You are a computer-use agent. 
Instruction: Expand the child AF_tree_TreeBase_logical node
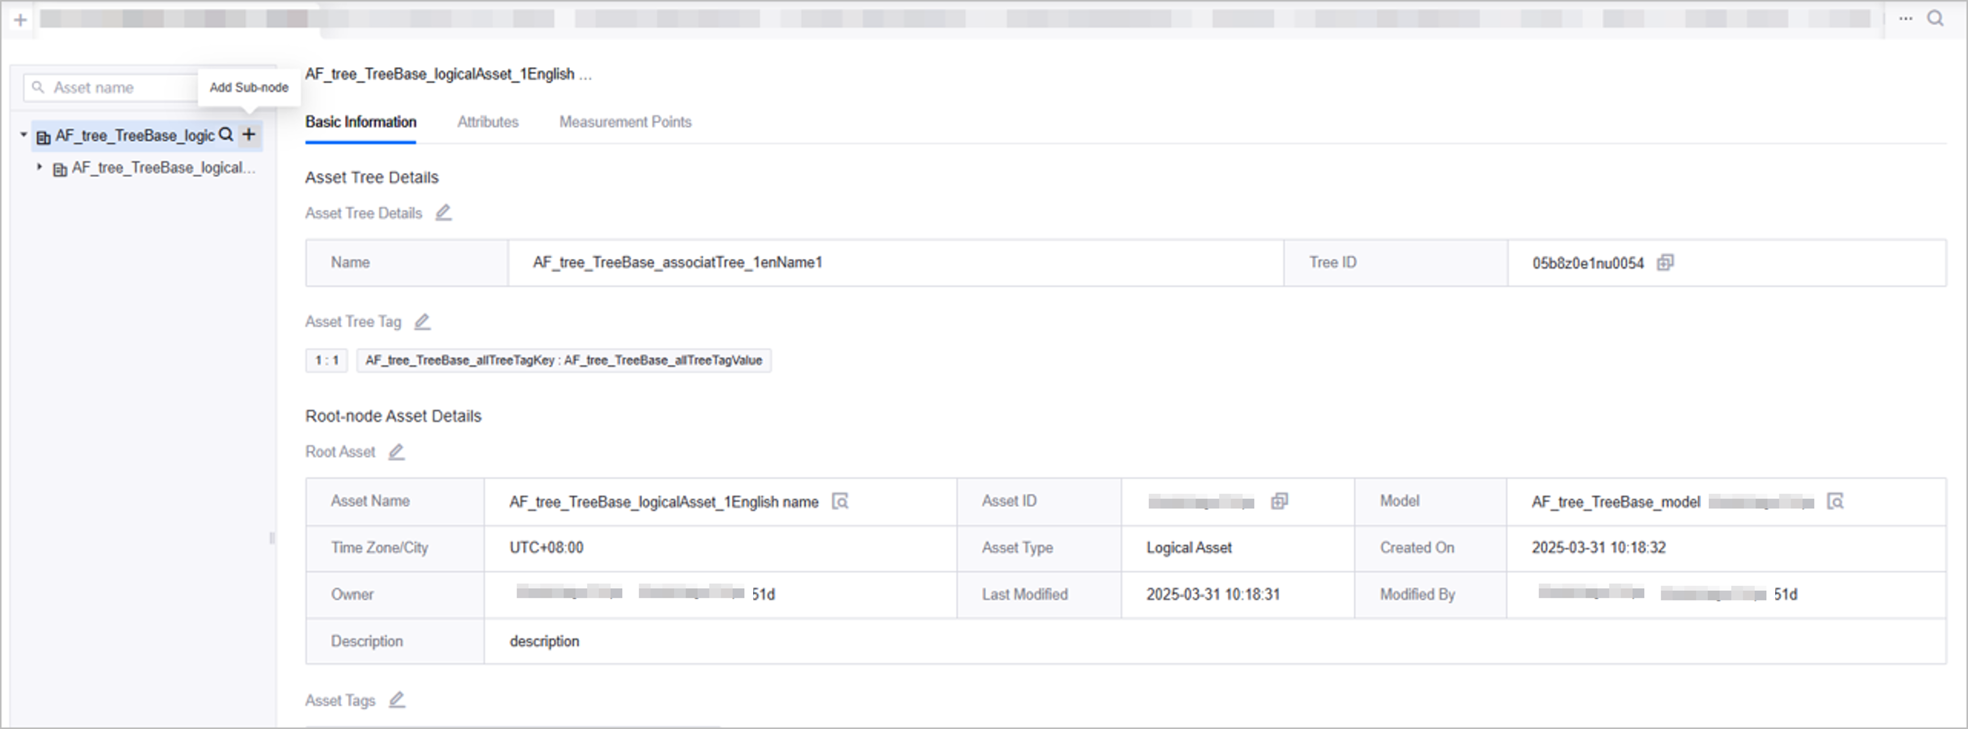(40, 166)
